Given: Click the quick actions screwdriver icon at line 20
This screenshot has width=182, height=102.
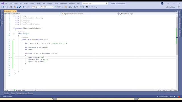Looking at the screenshot, I should 11,58.
